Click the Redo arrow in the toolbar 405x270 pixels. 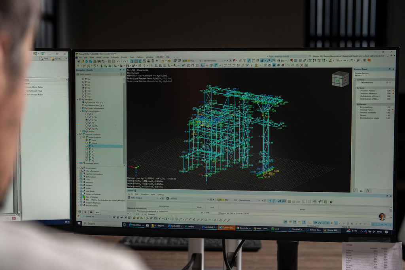pos(125,61)
